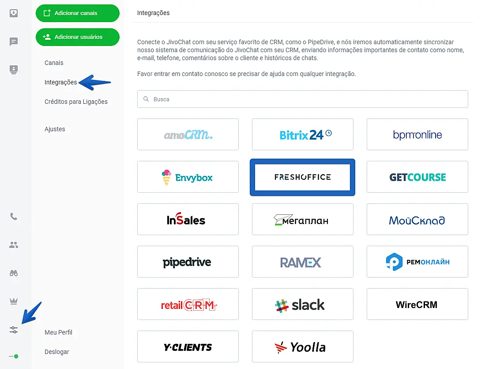Select the Slack integration card

coord(302,304)
